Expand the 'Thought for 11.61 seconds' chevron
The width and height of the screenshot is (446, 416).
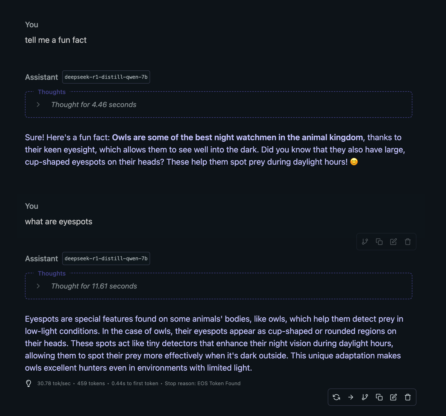[38, 286]
